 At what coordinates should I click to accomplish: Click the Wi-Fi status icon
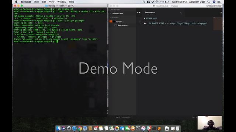(157, 2)
